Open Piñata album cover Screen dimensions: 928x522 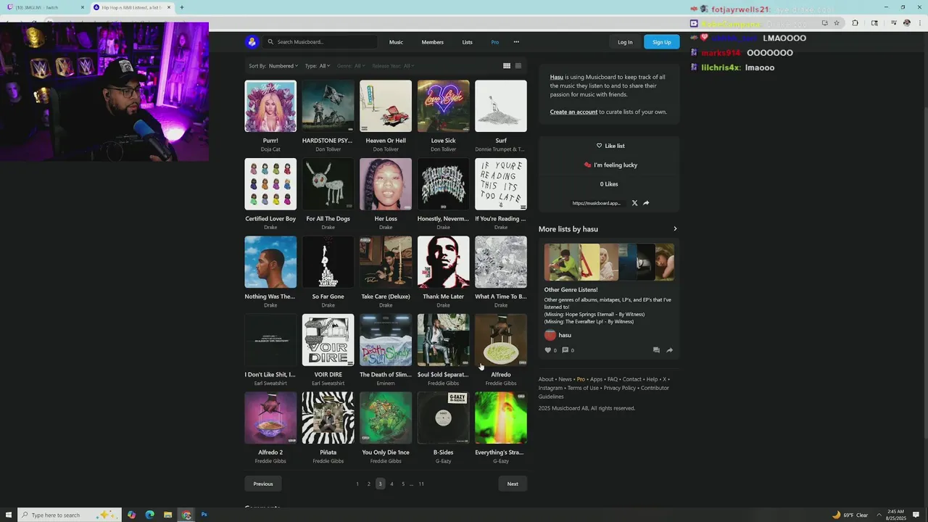coord(328,418)
